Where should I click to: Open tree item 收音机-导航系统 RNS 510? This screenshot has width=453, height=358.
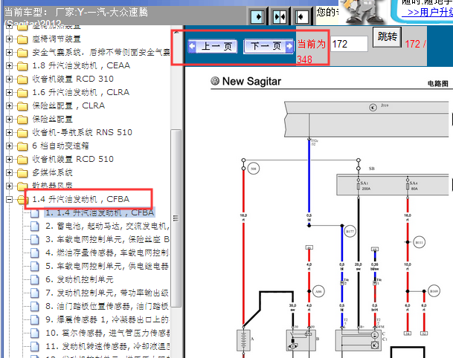(82, 132)
